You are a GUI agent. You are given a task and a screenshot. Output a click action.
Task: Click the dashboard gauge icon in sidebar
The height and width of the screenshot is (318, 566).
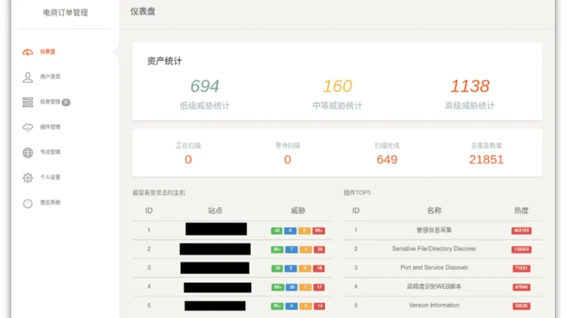tap(28, 52)
